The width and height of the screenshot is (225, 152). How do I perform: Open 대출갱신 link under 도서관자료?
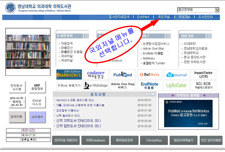tap(67, 48)
